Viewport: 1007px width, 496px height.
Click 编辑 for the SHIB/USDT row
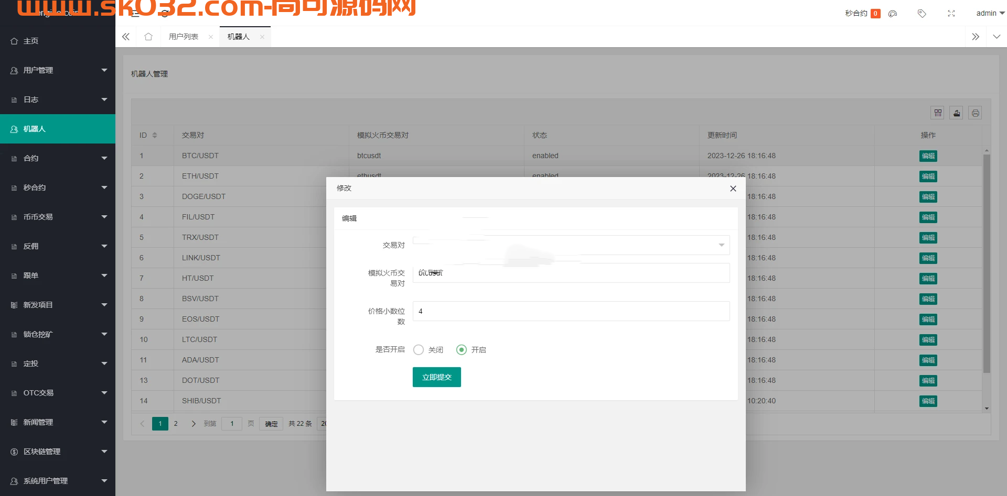pyautogui.click(x=928, y=401)
